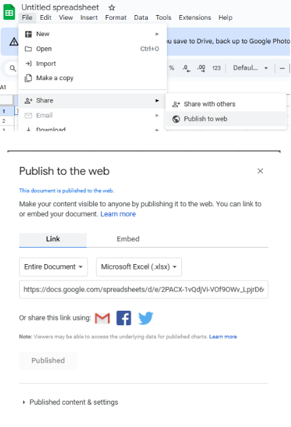Open the Microsoft Excel (.xlsx) format dropdown
Screen dimensions: 291x427
(x=139, y=267)
